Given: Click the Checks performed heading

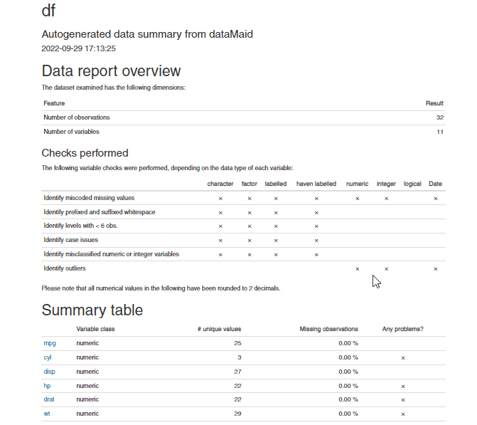Looking at the screenshot, I should point(85,153).
